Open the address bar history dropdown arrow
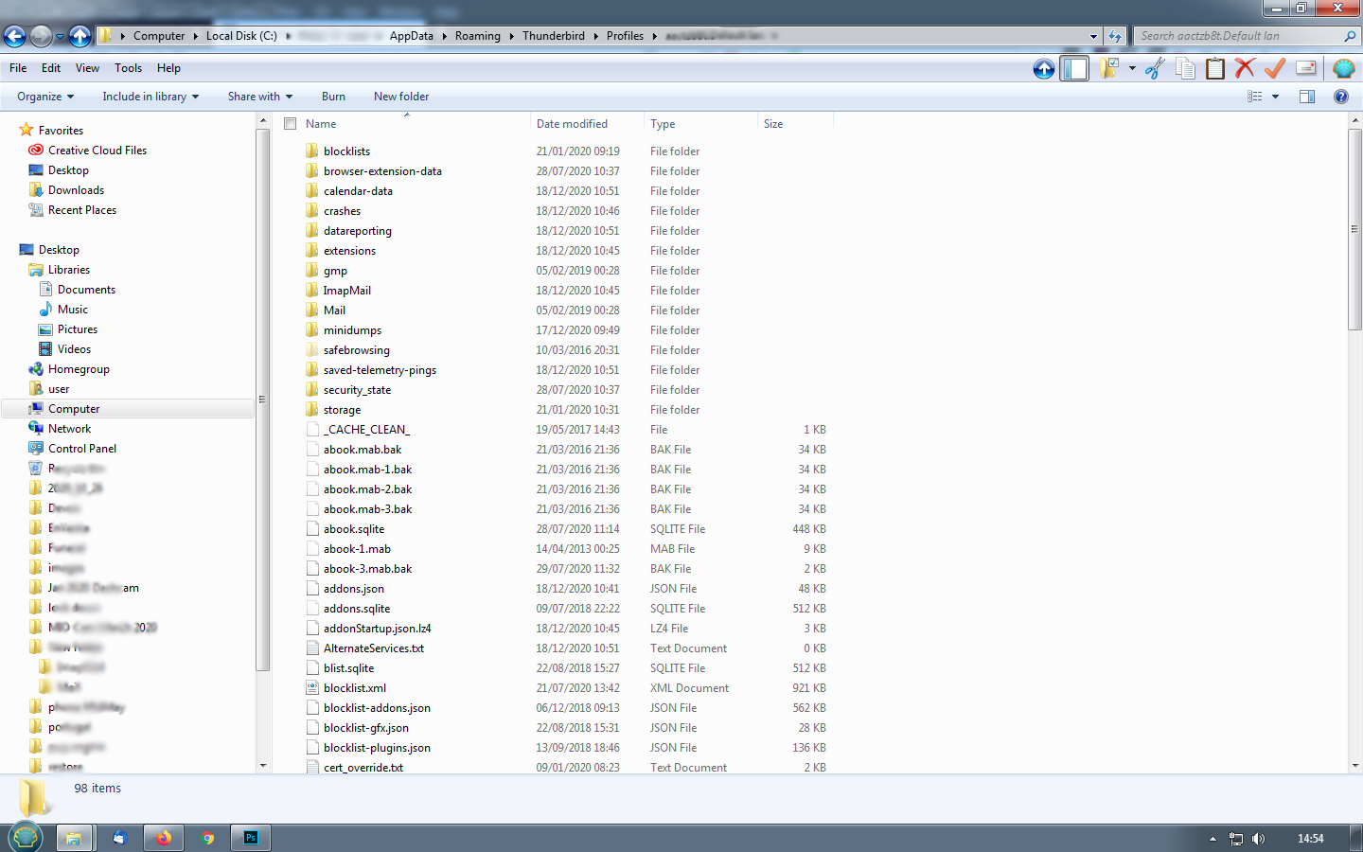Viewport: 1363px width, 852px height. click(x=1094, y=36)
